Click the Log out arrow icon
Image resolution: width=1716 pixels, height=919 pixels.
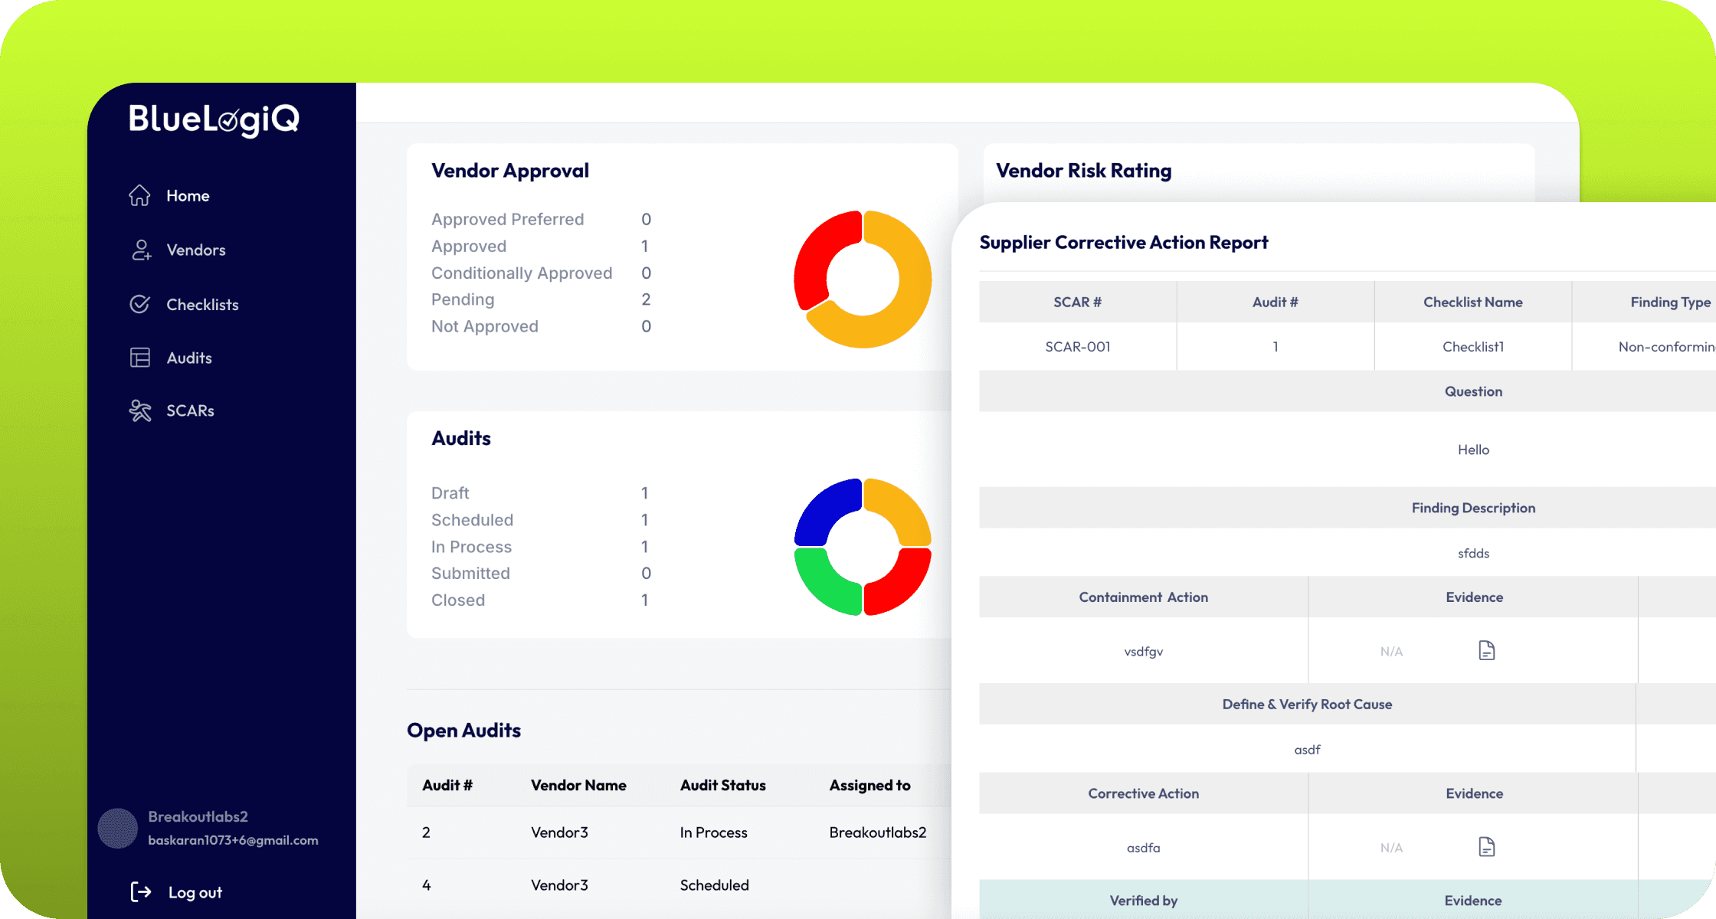tap(141, 891)
